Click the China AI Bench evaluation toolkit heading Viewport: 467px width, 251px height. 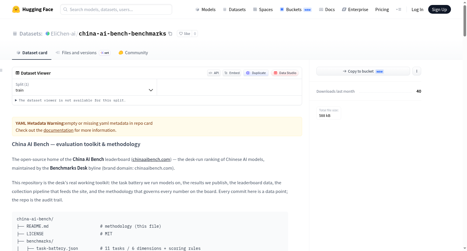click(x=76, y=144)
